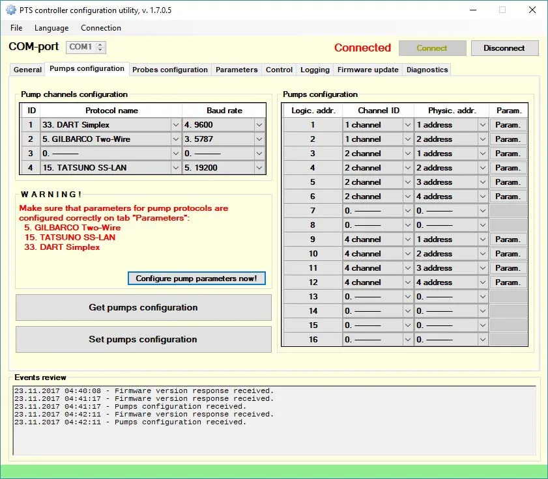Expand the DART Simplex protocol dropdown
The image size is (548, 479).
click(x=175, y=125)
